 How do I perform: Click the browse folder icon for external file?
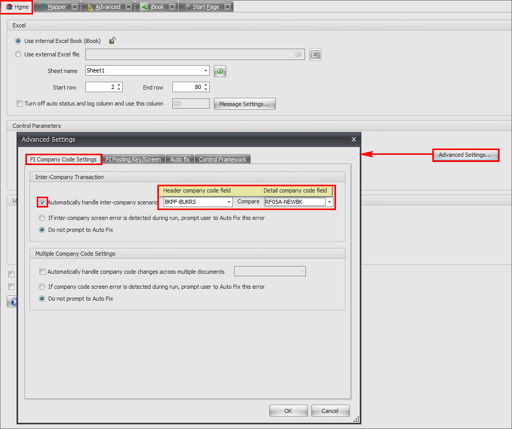click(x=298, y=54)
